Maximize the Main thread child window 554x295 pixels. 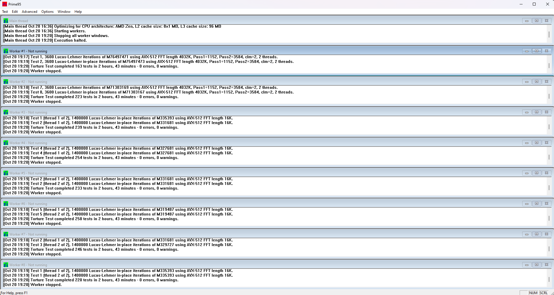(x=537, y=21)
